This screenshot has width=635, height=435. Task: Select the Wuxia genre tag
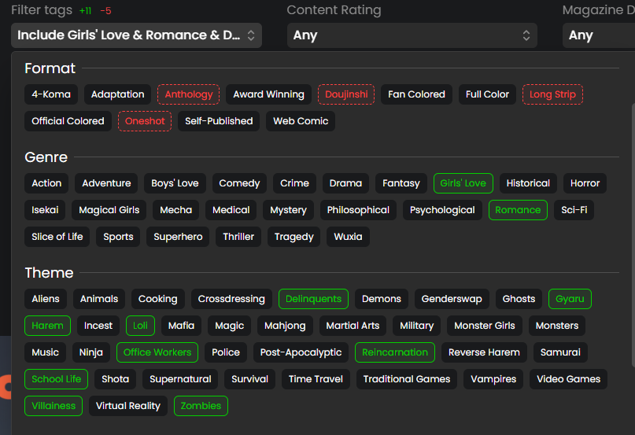pyautogui.click(x=348, y=237)
